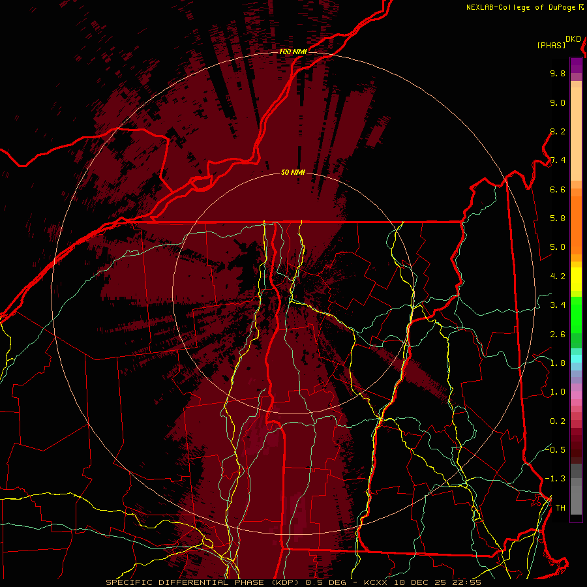587x587 pixels.
Task: Click the -0.5 legend value
Action: click(x=555, y=449)
